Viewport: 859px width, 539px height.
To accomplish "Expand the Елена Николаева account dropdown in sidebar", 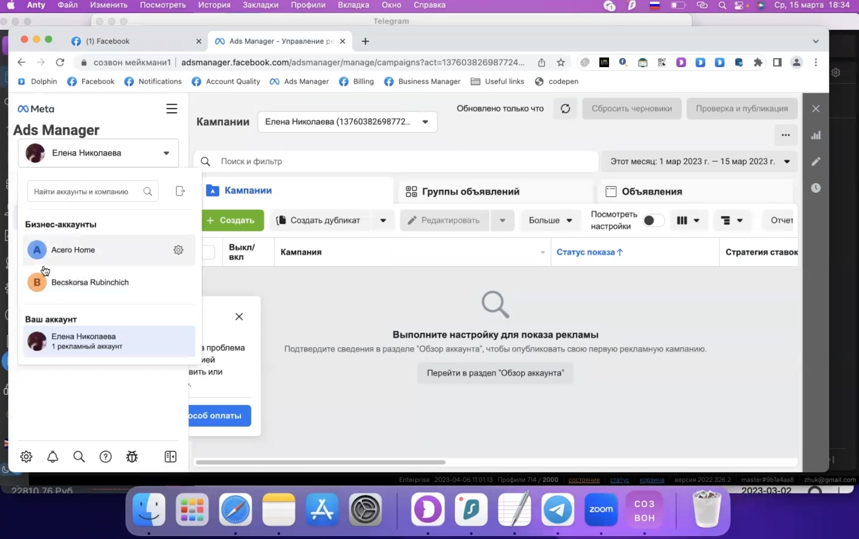I will [x=98, y=153].
